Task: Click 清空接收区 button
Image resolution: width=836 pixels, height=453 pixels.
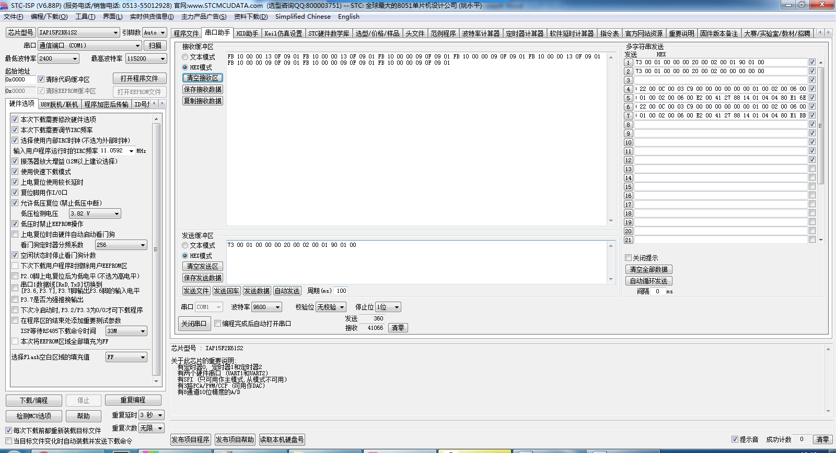Action: (x=203, y=78)
